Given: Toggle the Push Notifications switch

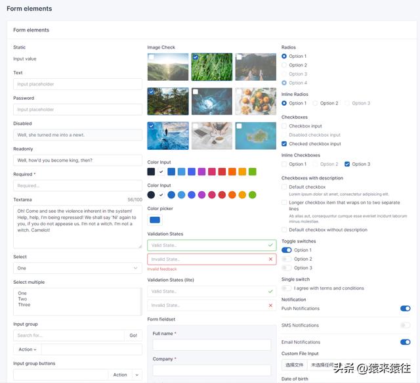Looking at the screenshot, I should point(405,308).
